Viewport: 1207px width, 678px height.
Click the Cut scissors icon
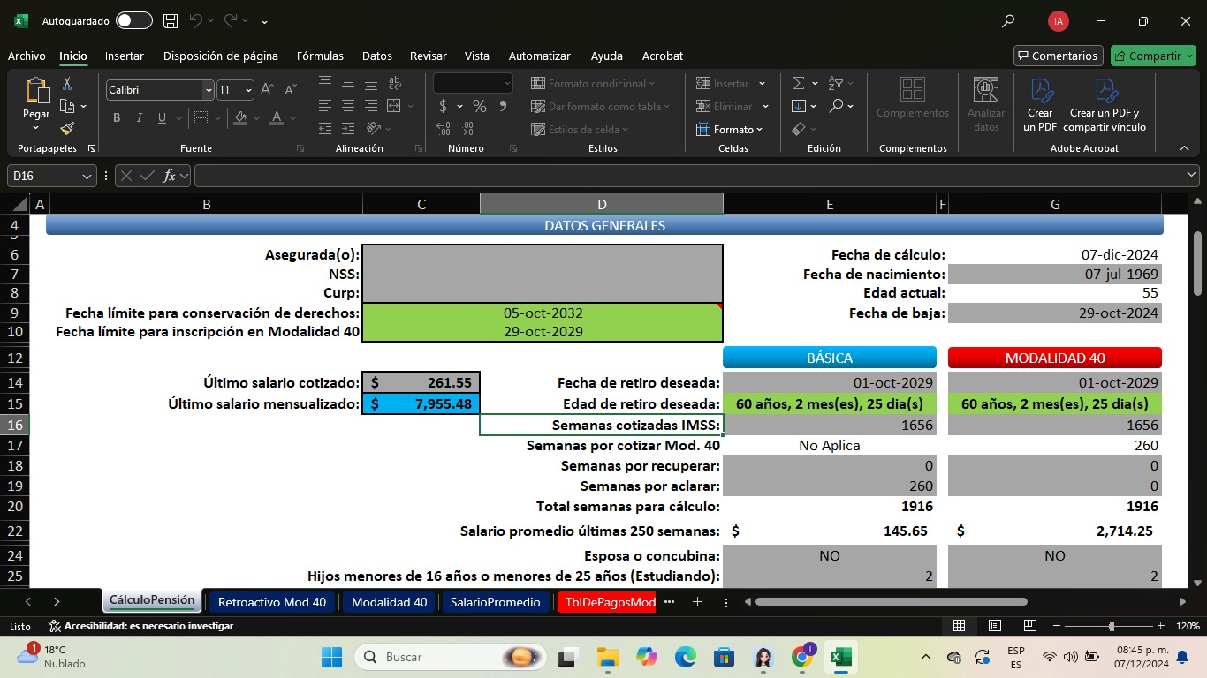point(67,84)
